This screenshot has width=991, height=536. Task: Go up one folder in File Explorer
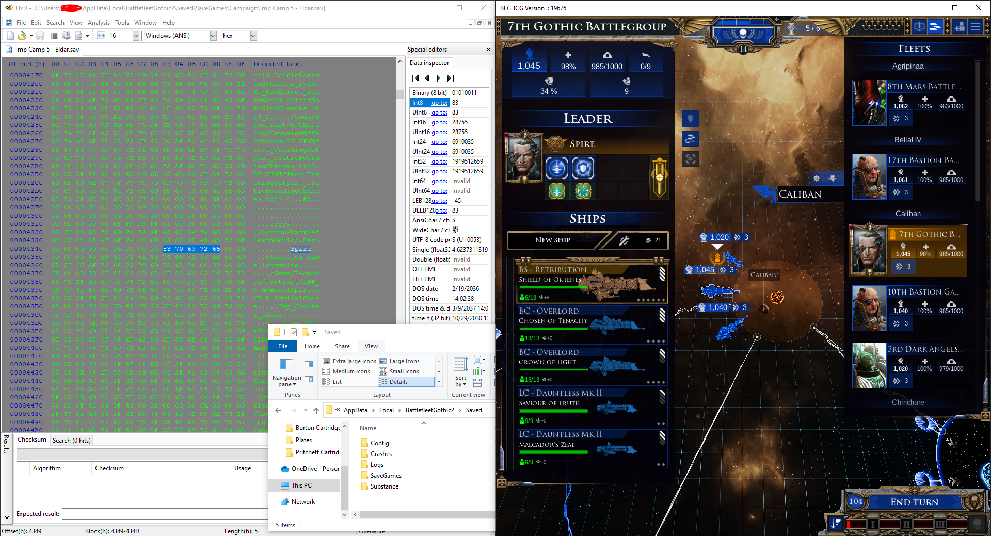pos(316,410)
